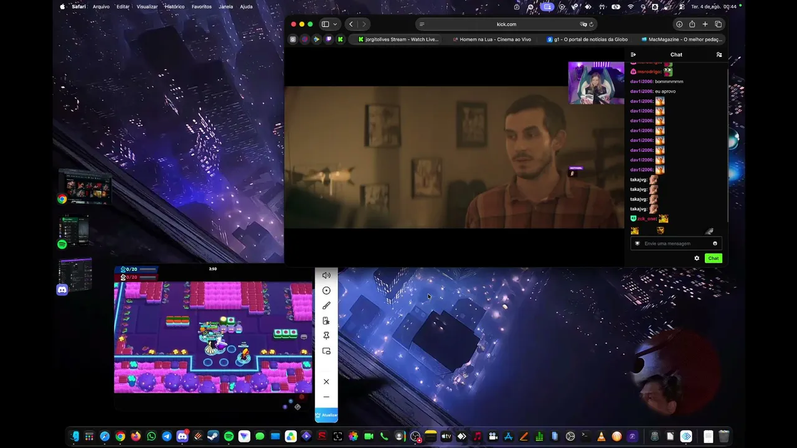The width and height of the screenshot is (797, 448).
Task: Open WhatsApp from the Dock
Action: 151,436
